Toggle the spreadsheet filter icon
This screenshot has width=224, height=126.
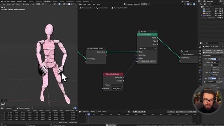76,108
